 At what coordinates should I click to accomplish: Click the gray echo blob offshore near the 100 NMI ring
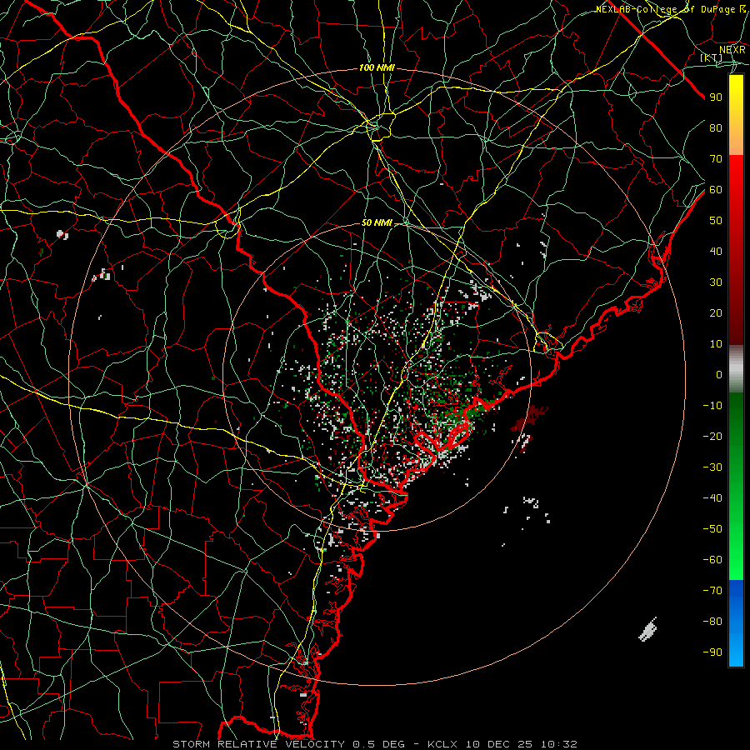tap(648, 629)
